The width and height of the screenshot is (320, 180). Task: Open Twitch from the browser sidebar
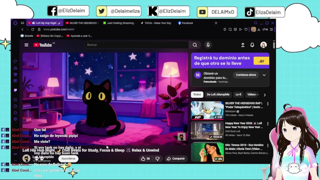pyautogui.click(x=15, y=90)
